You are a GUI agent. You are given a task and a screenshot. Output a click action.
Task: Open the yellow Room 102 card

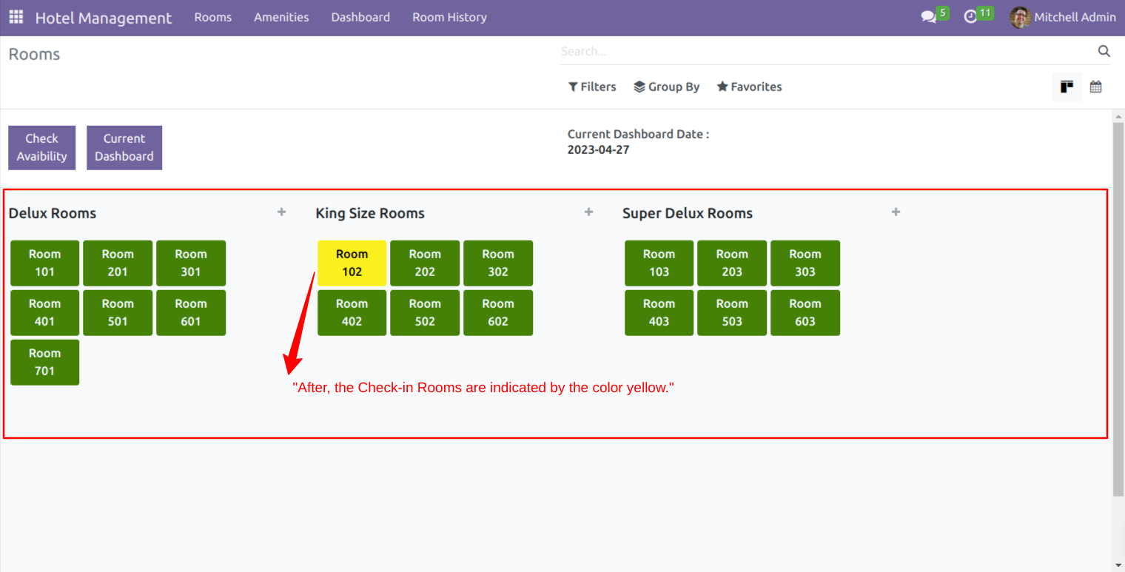[352, 263]
